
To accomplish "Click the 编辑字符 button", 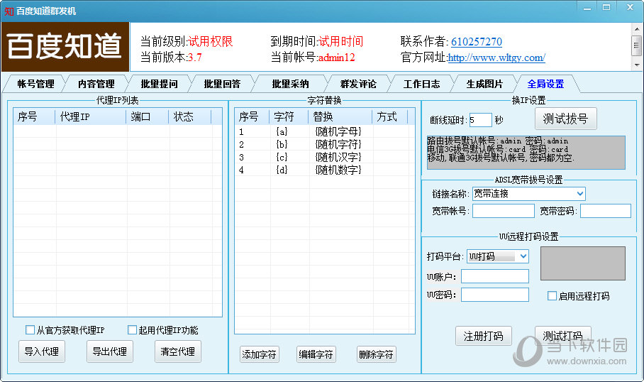I will coord(316,354).
